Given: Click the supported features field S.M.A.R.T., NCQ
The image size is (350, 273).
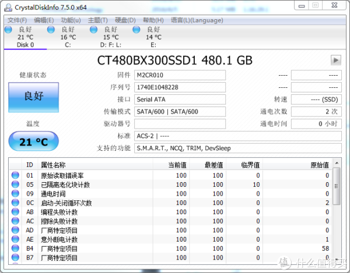Looking at the screenshot, I should [x=238, y=148].
